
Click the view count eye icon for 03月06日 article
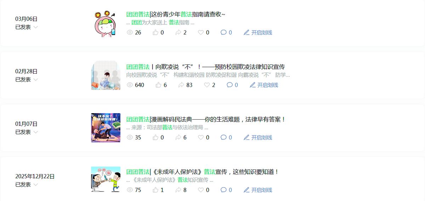[x=130, y=33]
